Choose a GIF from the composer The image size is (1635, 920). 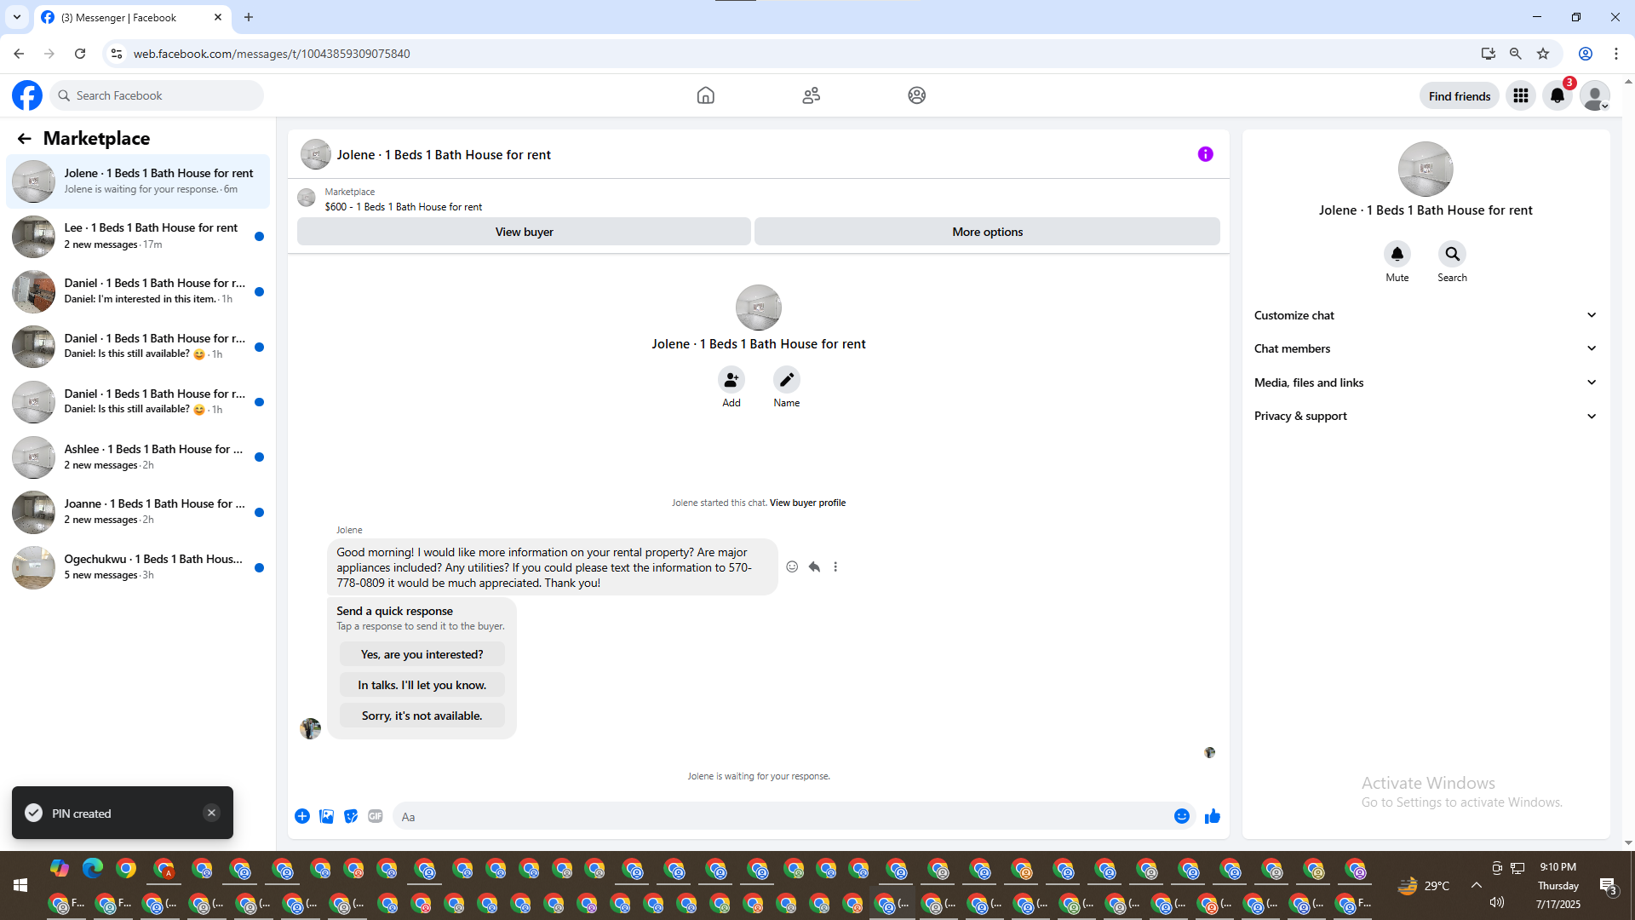pyautogui.click(x=376, y=817)
